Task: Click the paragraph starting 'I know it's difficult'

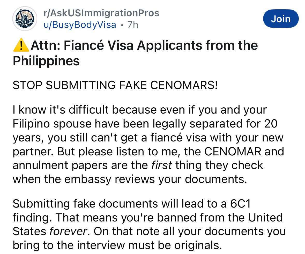Action: pos(148,145)
